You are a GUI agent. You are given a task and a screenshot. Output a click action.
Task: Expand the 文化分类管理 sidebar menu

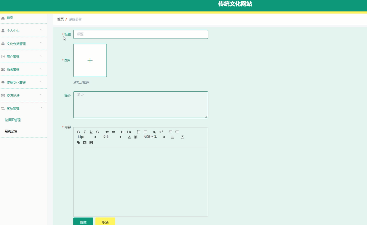click(24, 44)
